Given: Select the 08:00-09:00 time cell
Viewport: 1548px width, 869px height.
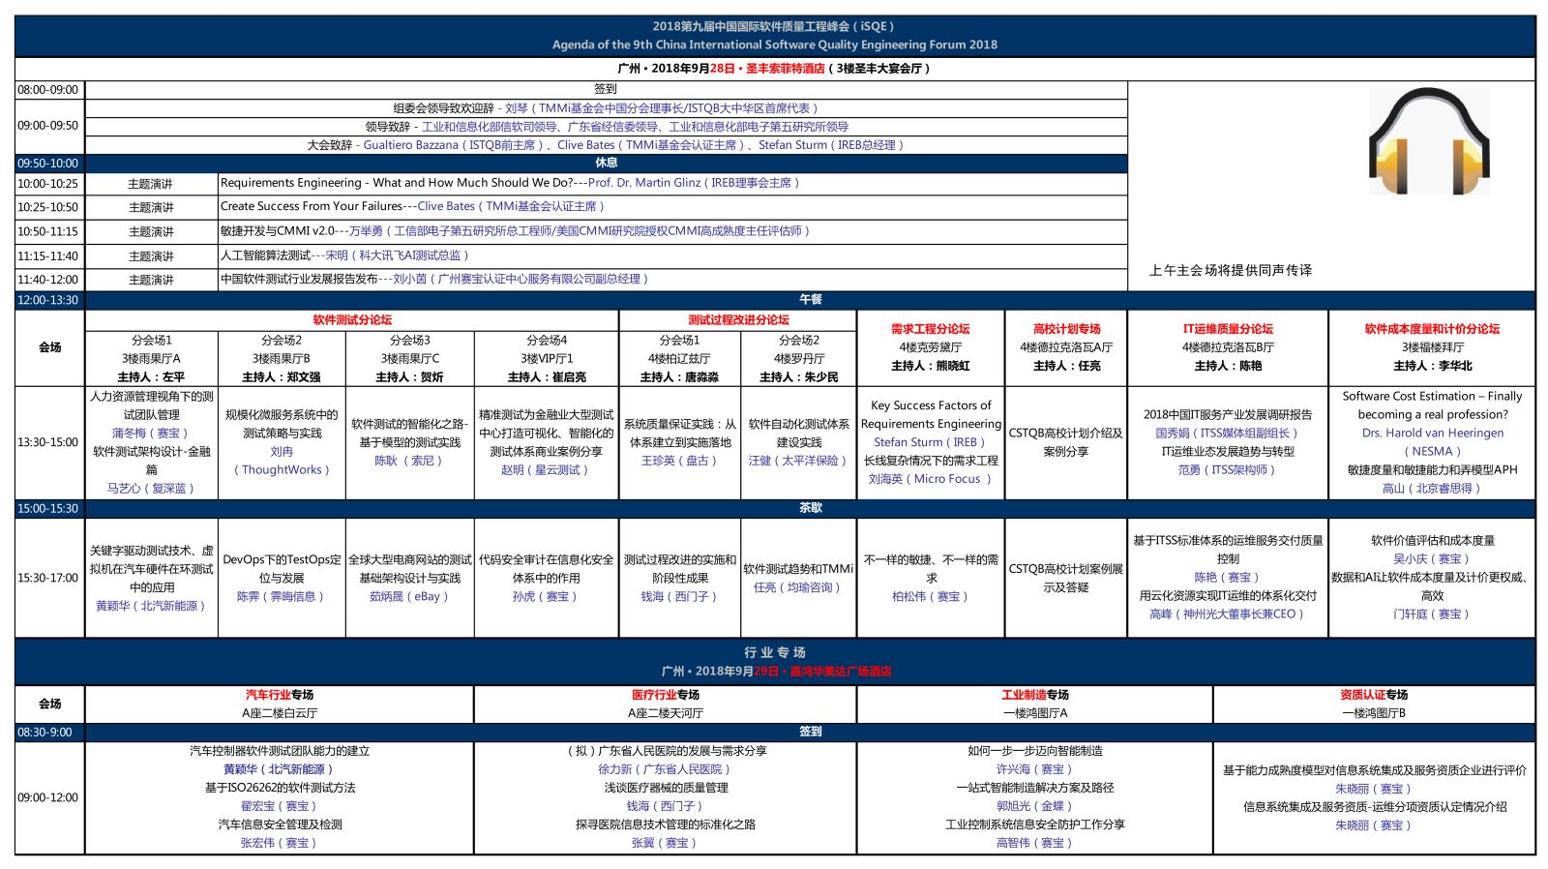Looking at the screenshot, I should 49,89.
